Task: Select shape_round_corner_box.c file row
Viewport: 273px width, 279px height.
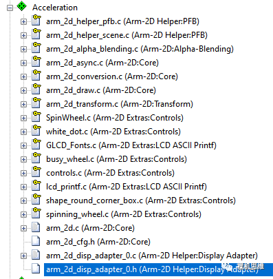Action: tap(141, 200)
